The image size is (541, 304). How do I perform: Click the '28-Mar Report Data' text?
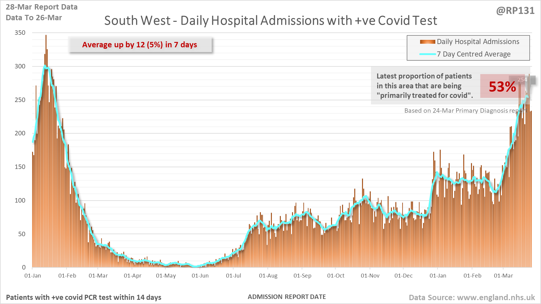coord(42,7)
